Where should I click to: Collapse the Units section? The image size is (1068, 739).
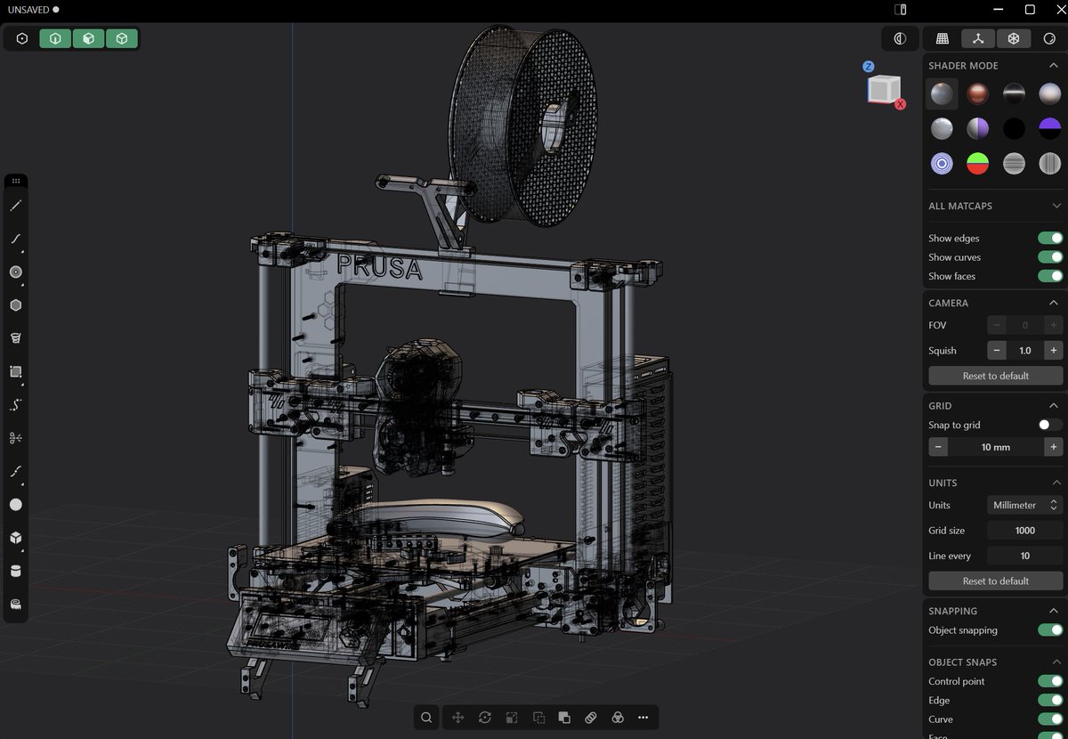1056,483
